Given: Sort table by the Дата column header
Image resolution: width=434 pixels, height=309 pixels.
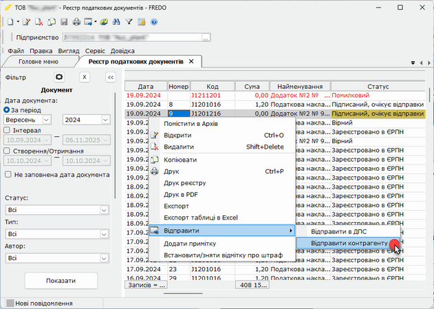Looking at the screenshot, I should pyautogui.click(x=146, y=87).
